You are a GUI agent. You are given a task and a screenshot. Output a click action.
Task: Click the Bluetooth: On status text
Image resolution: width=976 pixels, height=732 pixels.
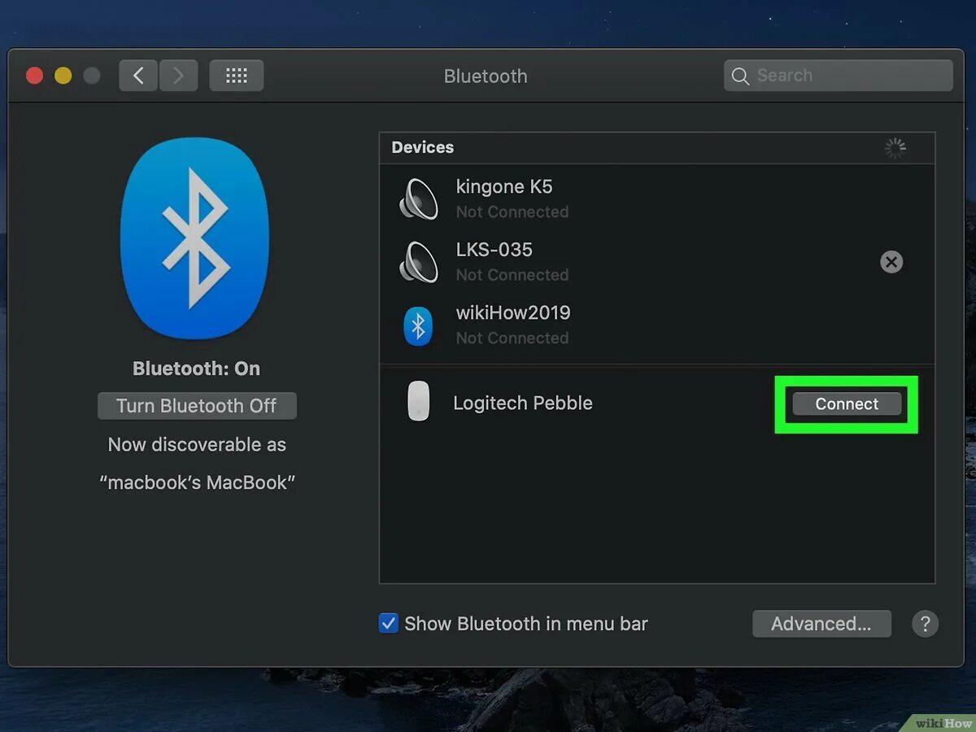pos(197,368)
